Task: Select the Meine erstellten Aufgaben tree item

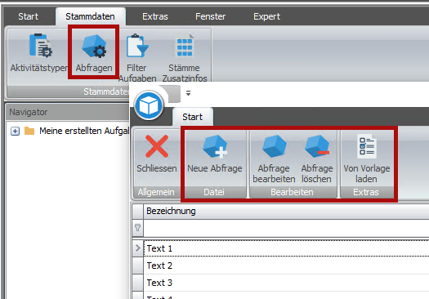Action: pyautogui.click(x=84, y=131)
